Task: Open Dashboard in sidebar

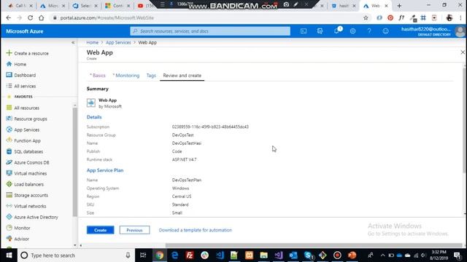Action: pyautogui.click(x=21, y=75)
